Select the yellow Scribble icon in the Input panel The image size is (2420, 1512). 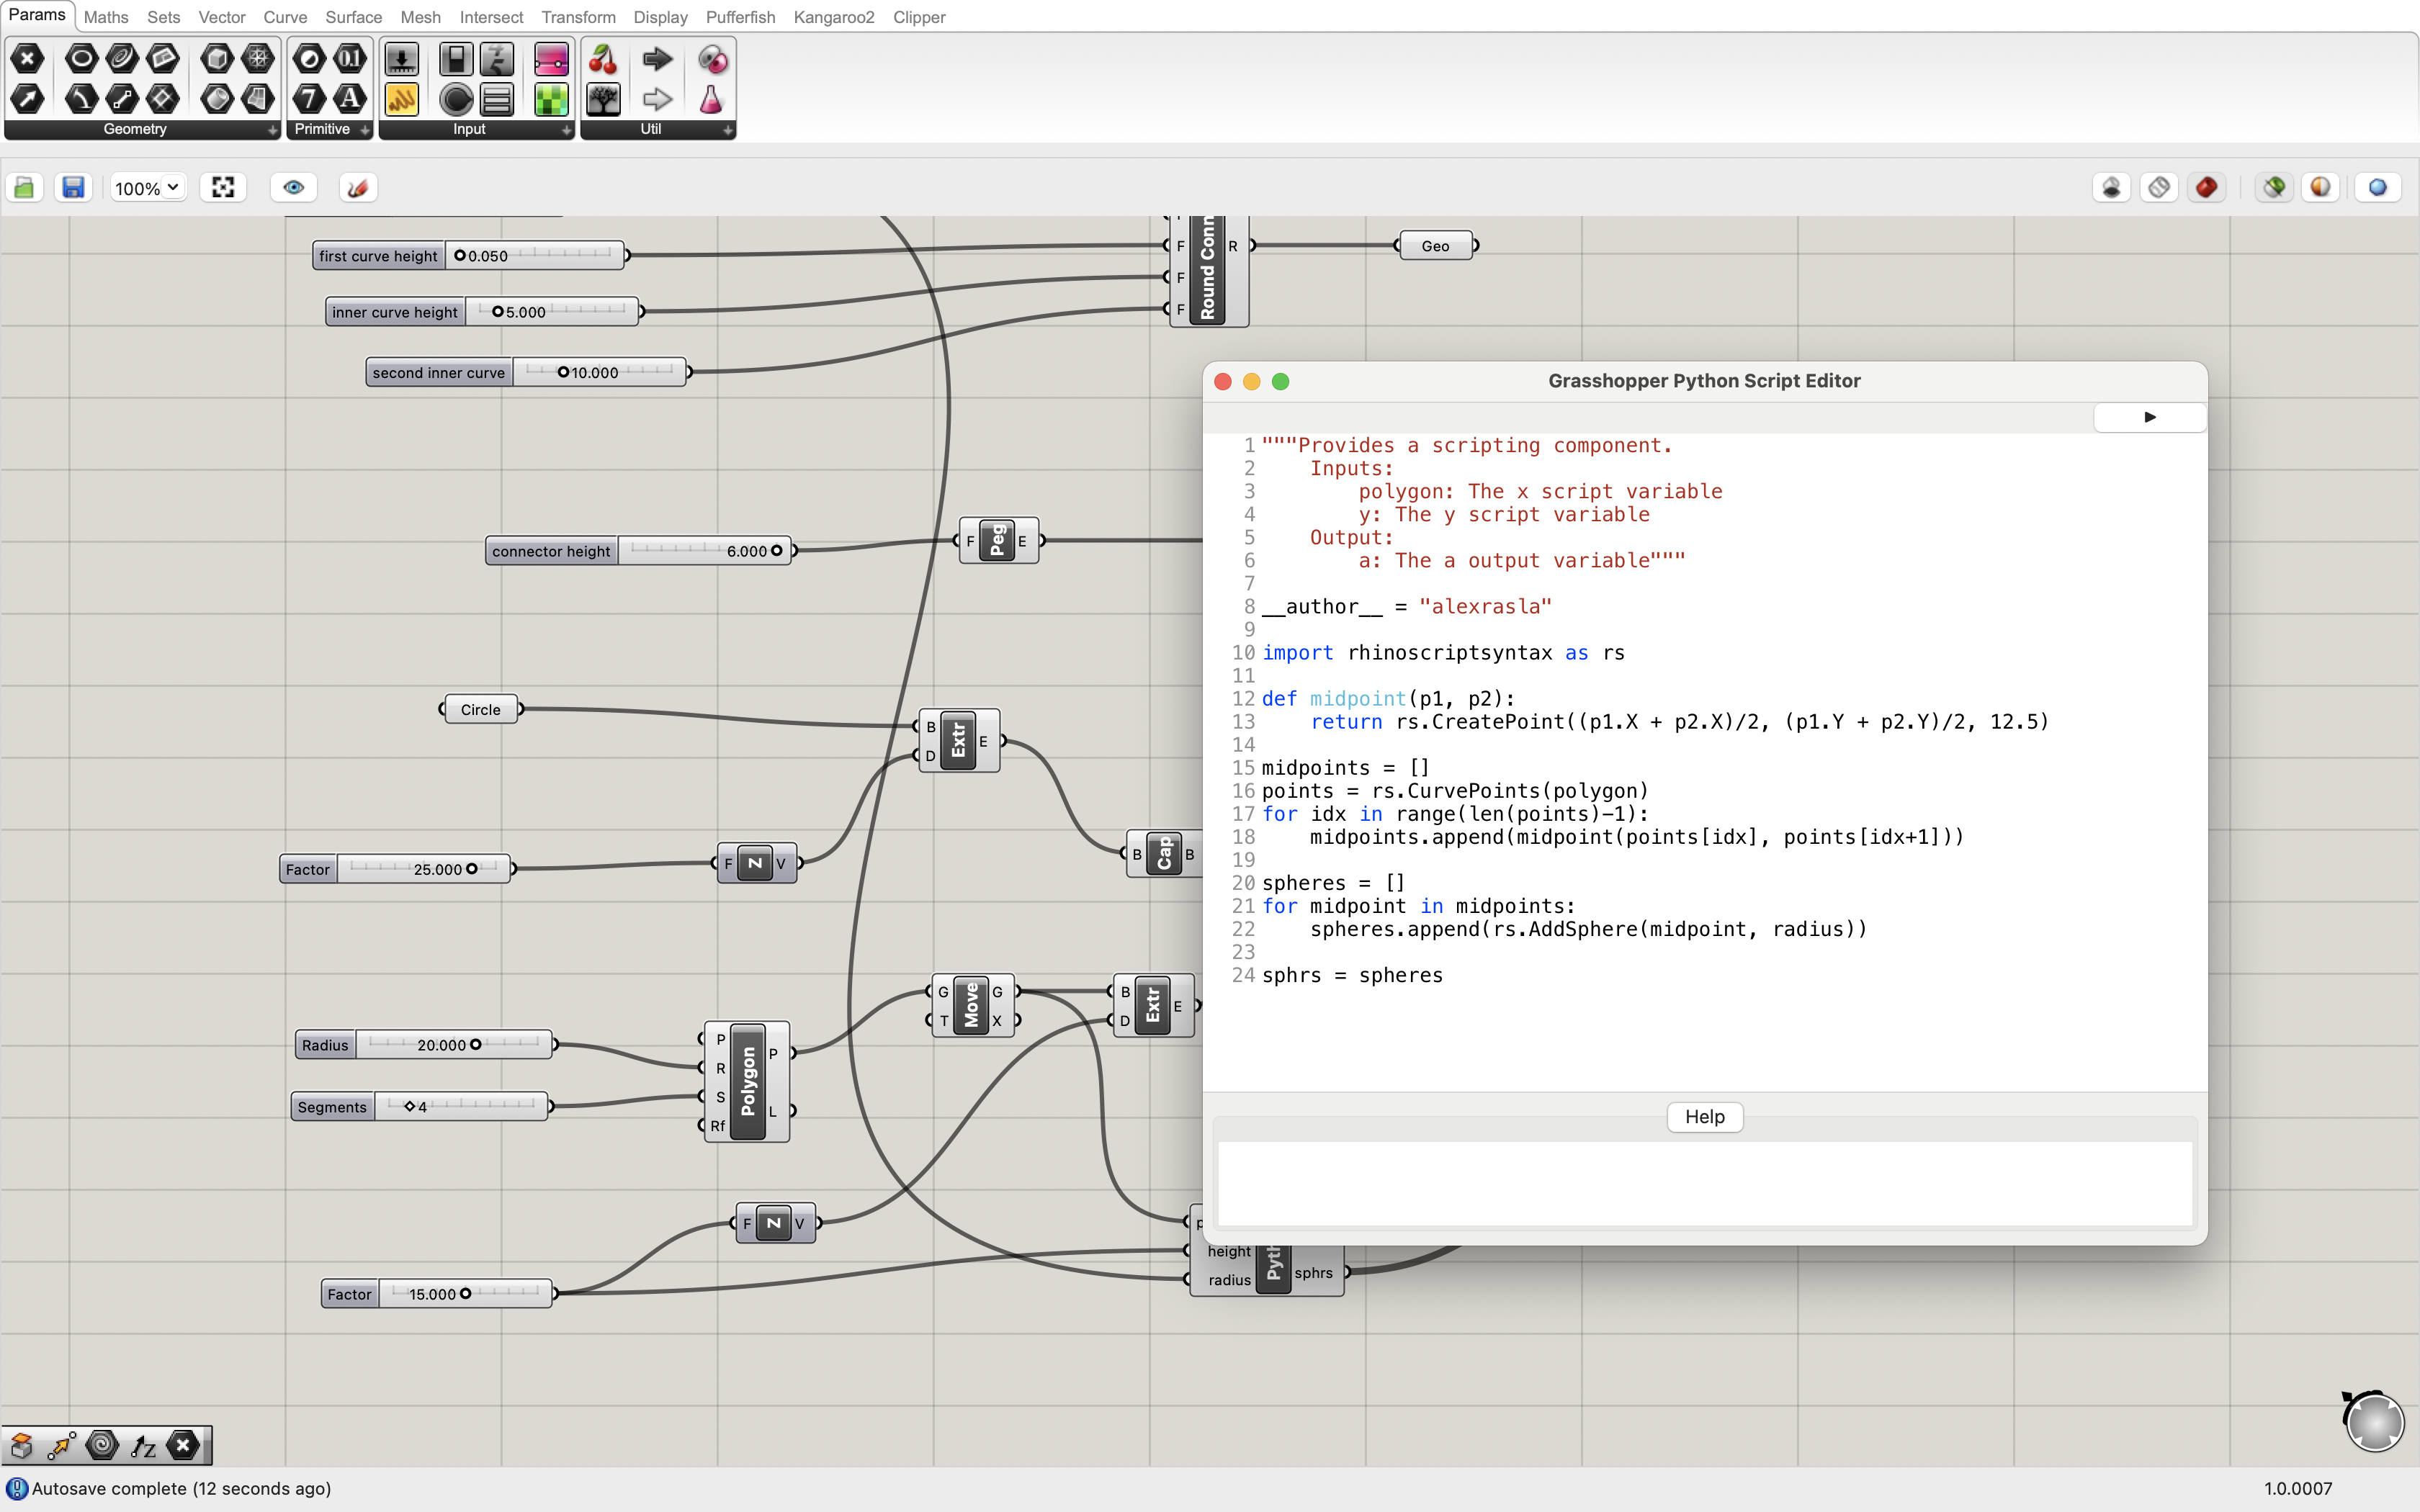402,98
